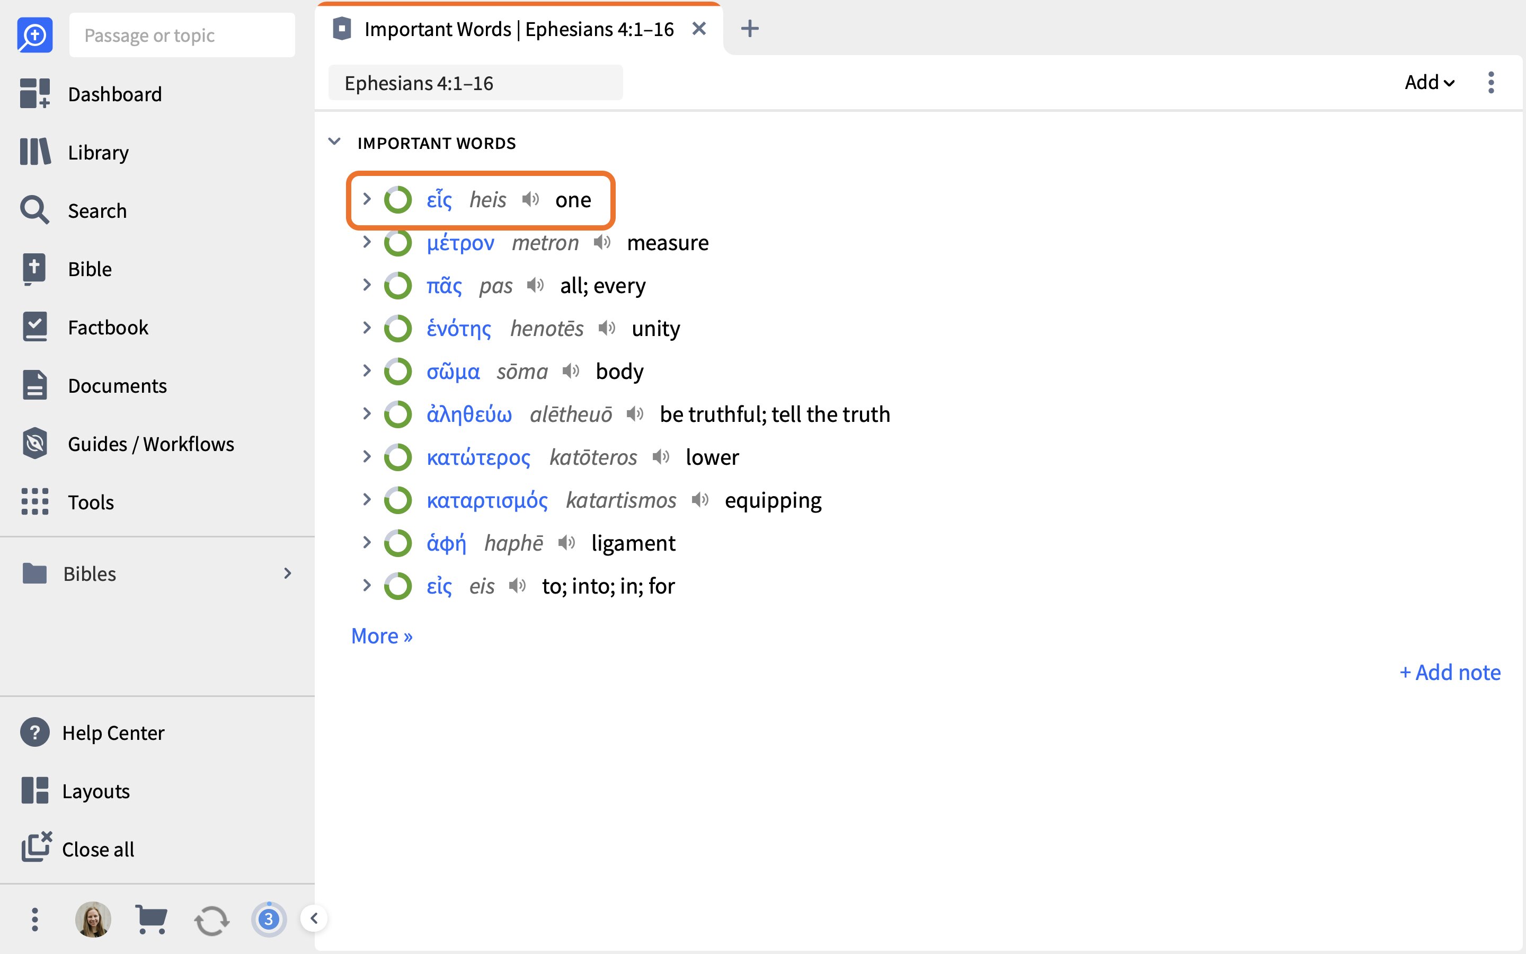Open a new tab with plus
The image size is (1526, 954).
point(749,29)
